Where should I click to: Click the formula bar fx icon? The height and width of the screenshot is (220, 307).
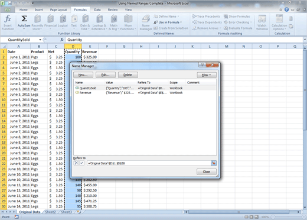[x=62, y=40]
